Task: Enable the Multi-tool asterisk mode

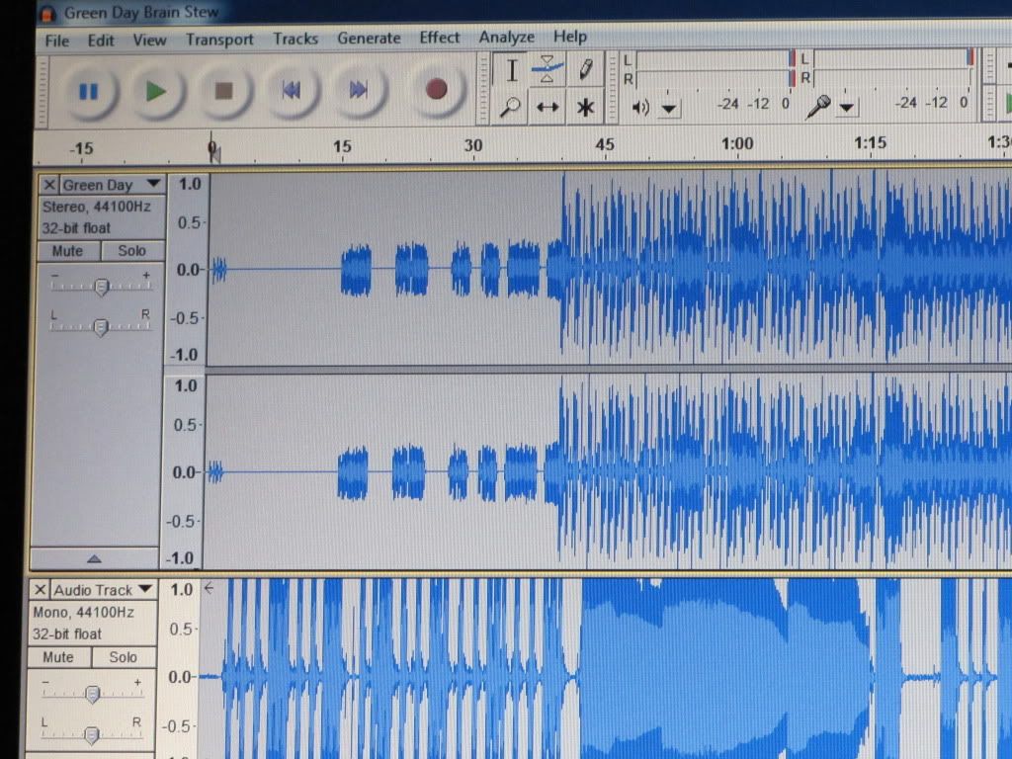Action: pos(585,107)
